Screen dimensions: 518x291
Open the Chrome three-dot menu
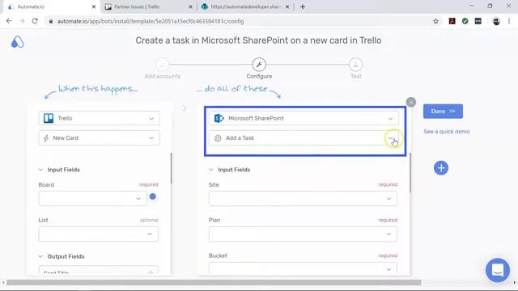tap(509, 21)
